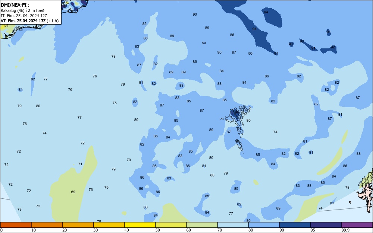Click the humidity value 92 on map
This screenshot has width=373, height=233.
click(333, 47)
